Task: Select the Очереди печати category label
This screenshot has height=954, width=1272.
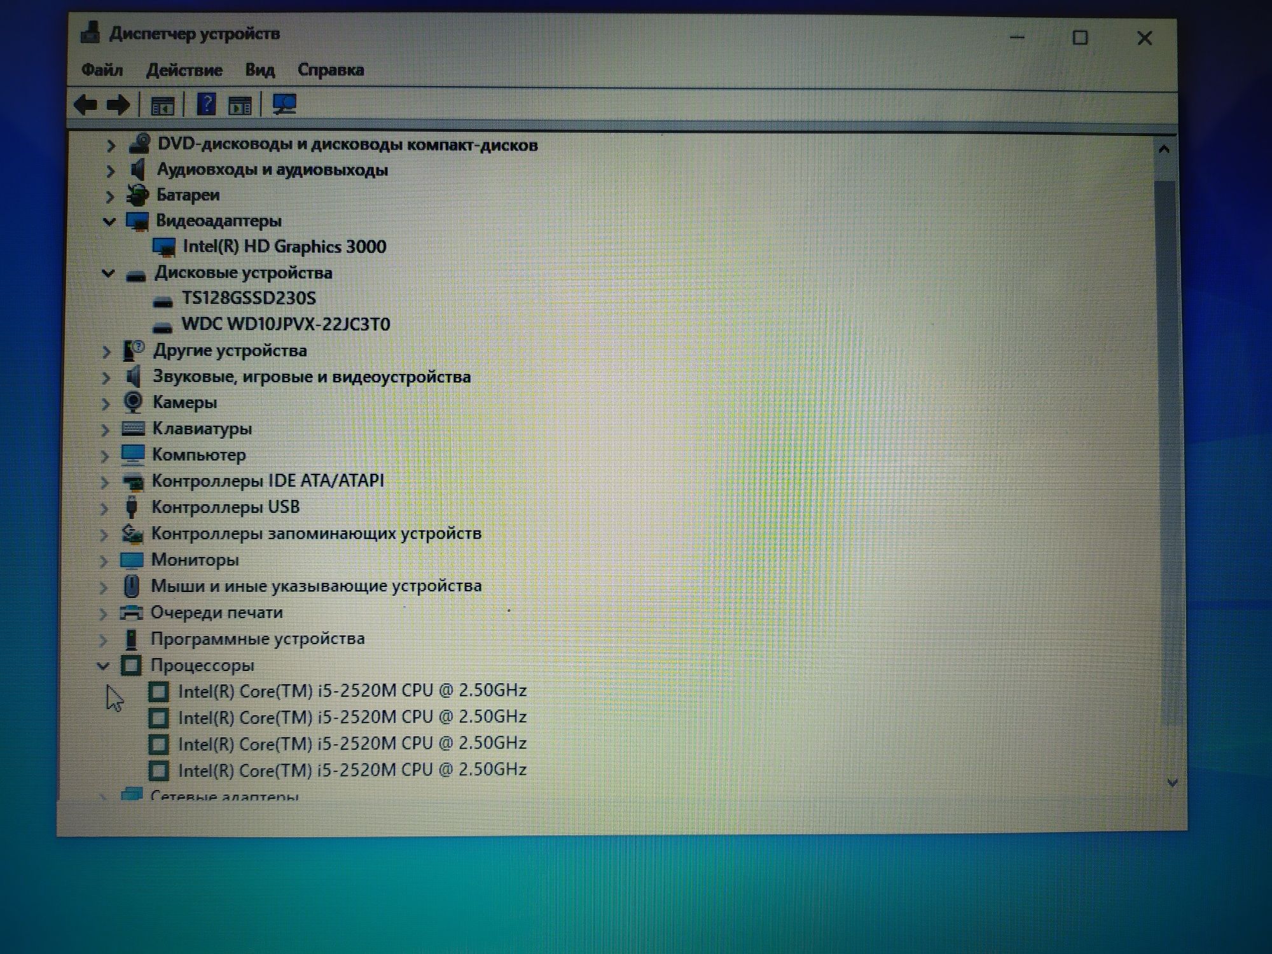Action: [216, 612]
